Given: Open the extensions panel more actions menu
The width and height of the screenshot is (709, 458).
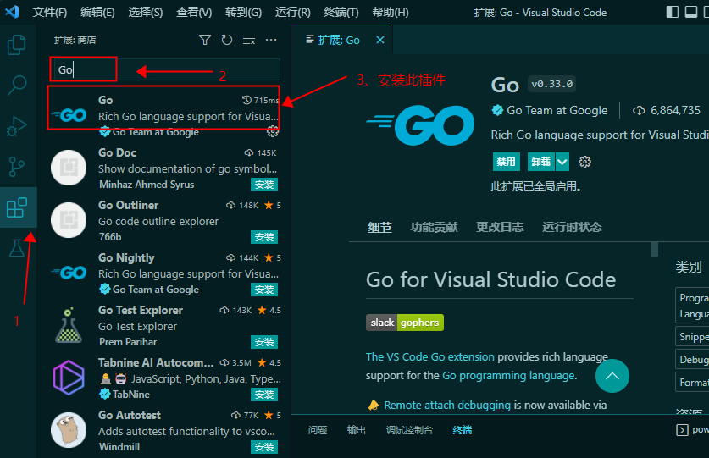Looking at the screenshot, I should (271, 41).
